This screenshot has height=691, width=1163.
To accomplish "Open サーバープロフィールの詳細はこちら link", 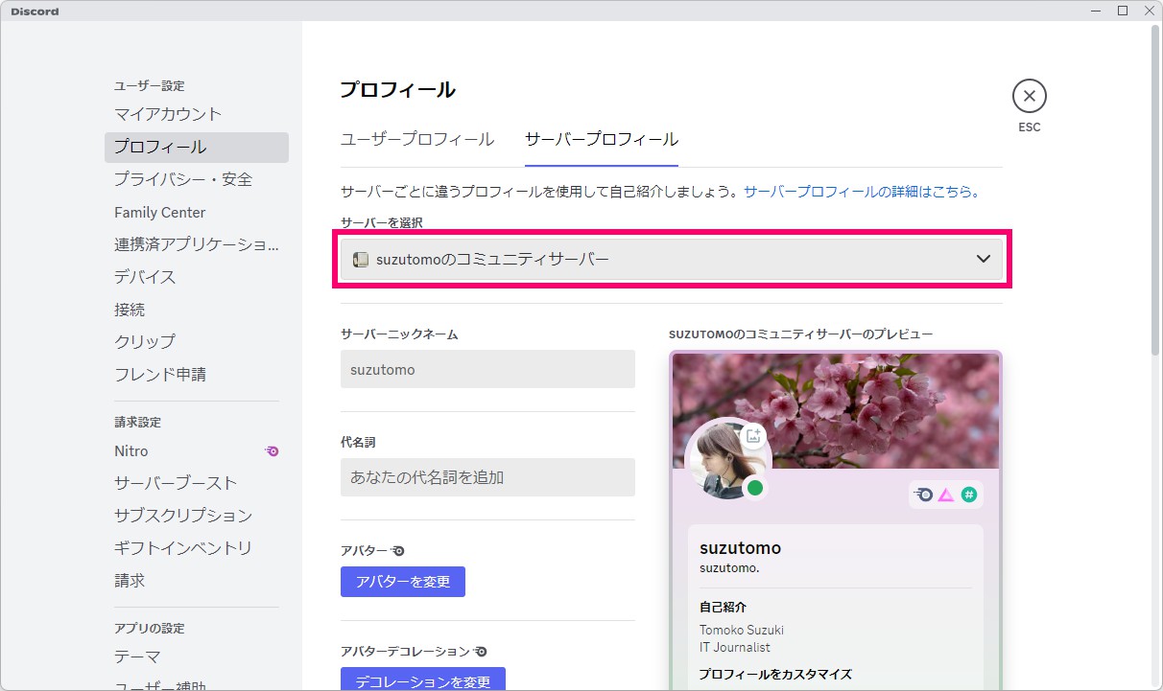I will pyautogui.click(x=862, y=192).
